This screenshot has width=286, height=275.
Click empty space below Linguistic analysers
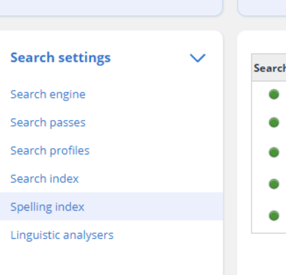[x=111, y=258]
